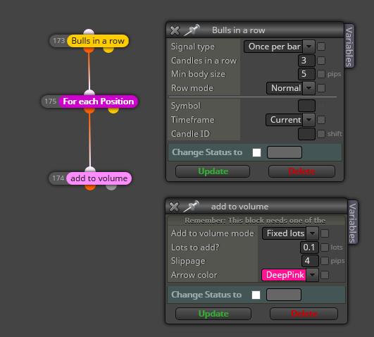Toggle checkbox next to Min body size
The width and height of the screenshot is (374, 337).
click(321, 74)
